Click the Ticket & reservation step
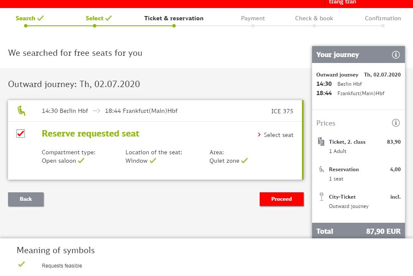This screenshot has height=276, width=413. [174, 18]
